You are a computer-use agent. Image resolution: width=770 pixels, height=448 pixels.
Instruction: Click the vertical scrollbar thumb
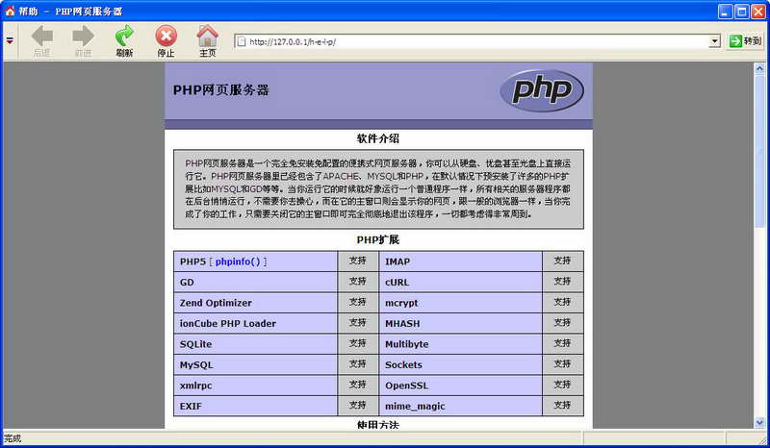759,151
